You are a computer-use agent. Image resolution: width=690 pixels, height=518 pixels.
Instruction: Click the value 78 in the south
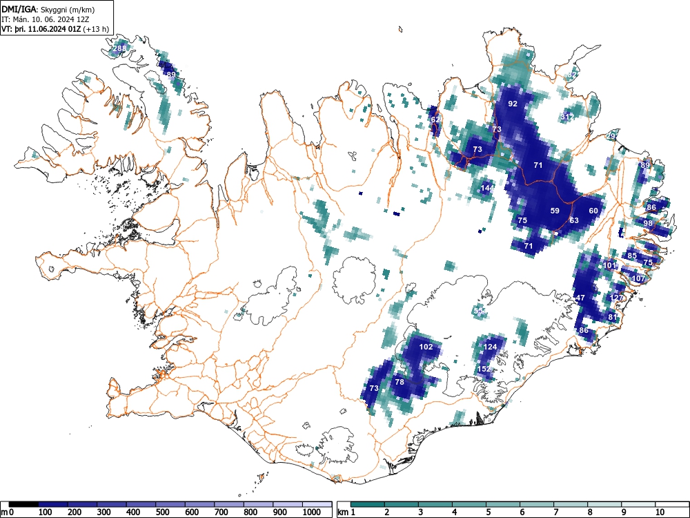pyautogui.click(x=400, y=382)
